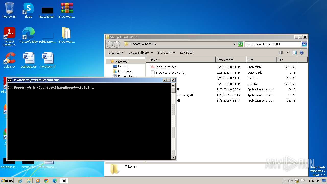Click the SharpHound.exe.config file icon
The image size is (327, 184).
point(153,73)
